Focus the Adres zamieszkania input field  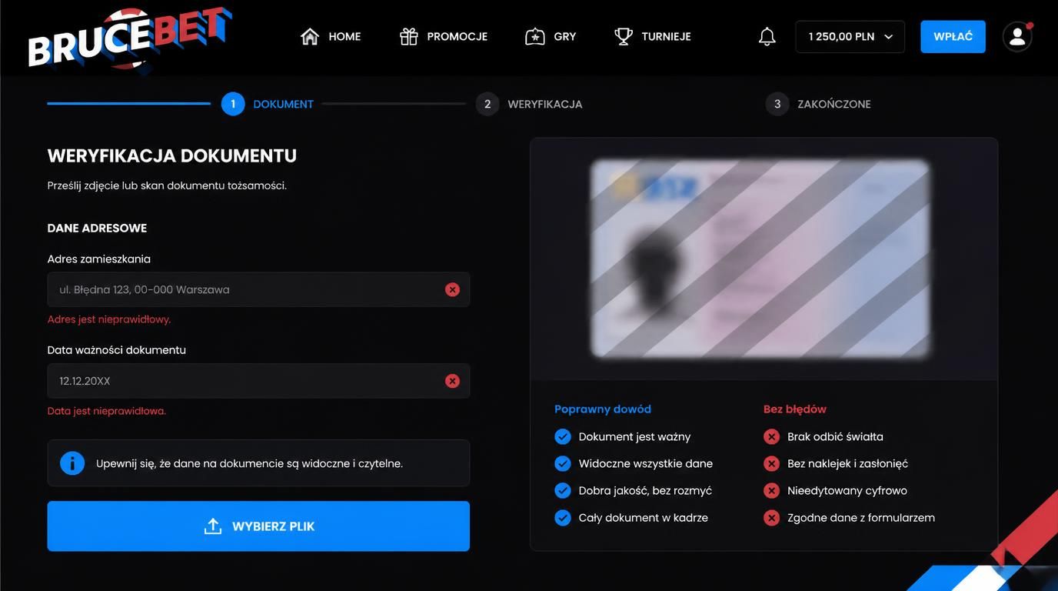coord(258,289)
